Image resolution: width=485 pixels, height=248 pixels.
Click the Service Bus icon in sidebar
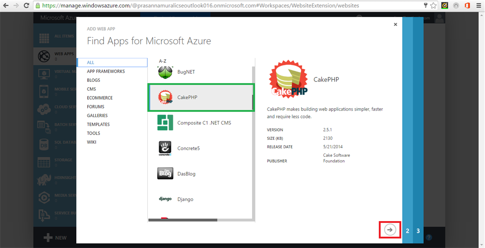pyautogui.click(x=44, y=214)
